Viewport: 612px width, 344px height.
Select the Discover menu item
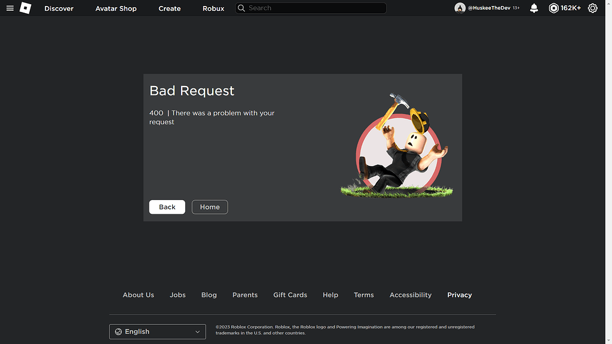(59, 8)
